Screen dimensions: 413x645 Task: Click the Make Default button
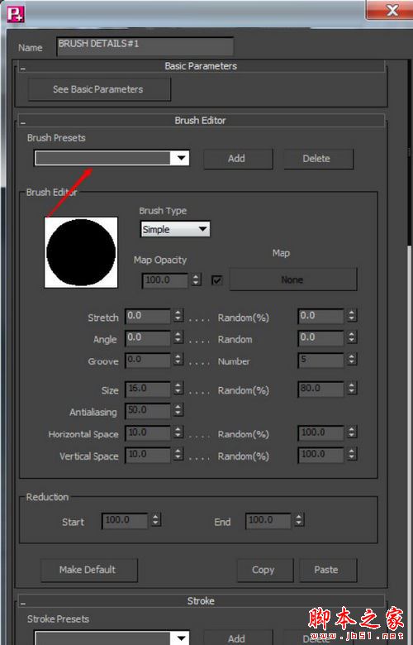pos(88,570)
